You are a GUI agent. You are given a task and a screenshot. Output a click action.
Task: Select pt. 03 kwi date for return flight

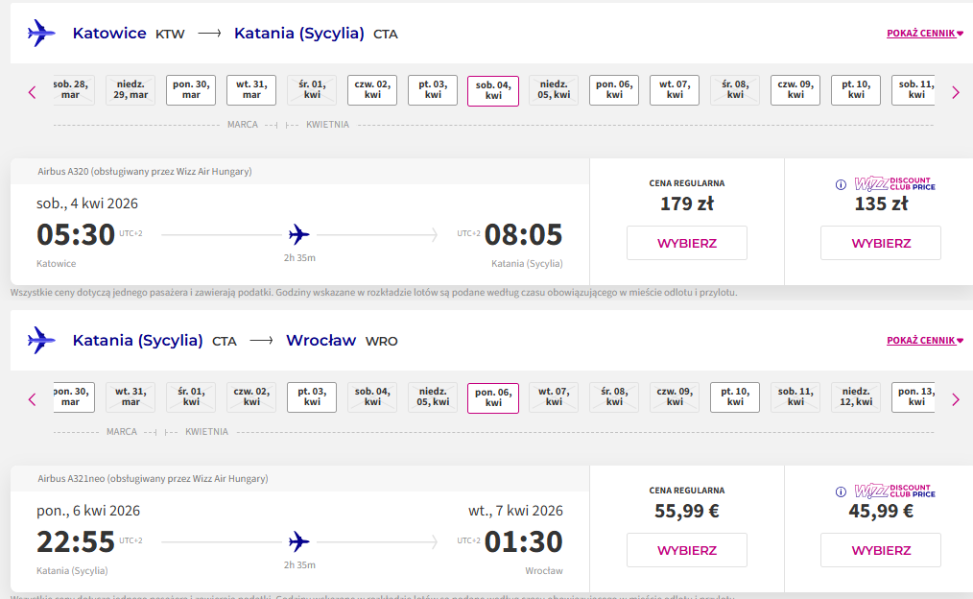(312, 397)
